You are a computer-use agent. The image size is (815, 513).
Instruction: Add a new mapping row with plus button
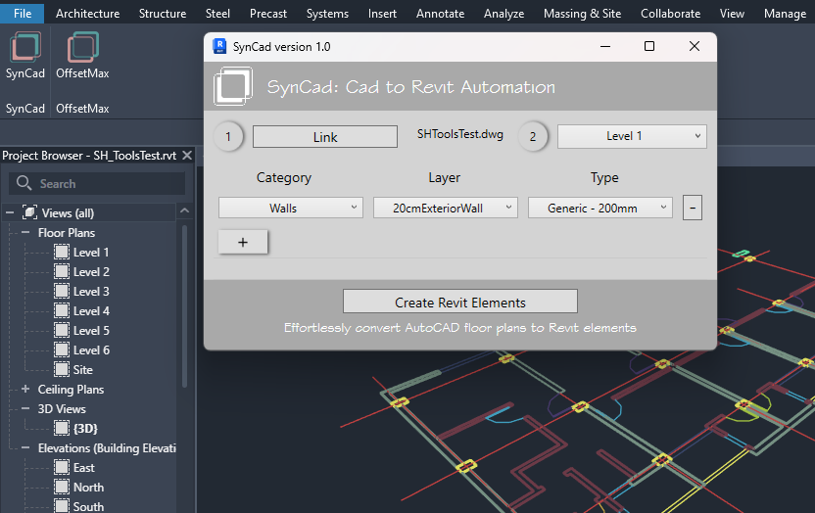click(x=243, y=242)
